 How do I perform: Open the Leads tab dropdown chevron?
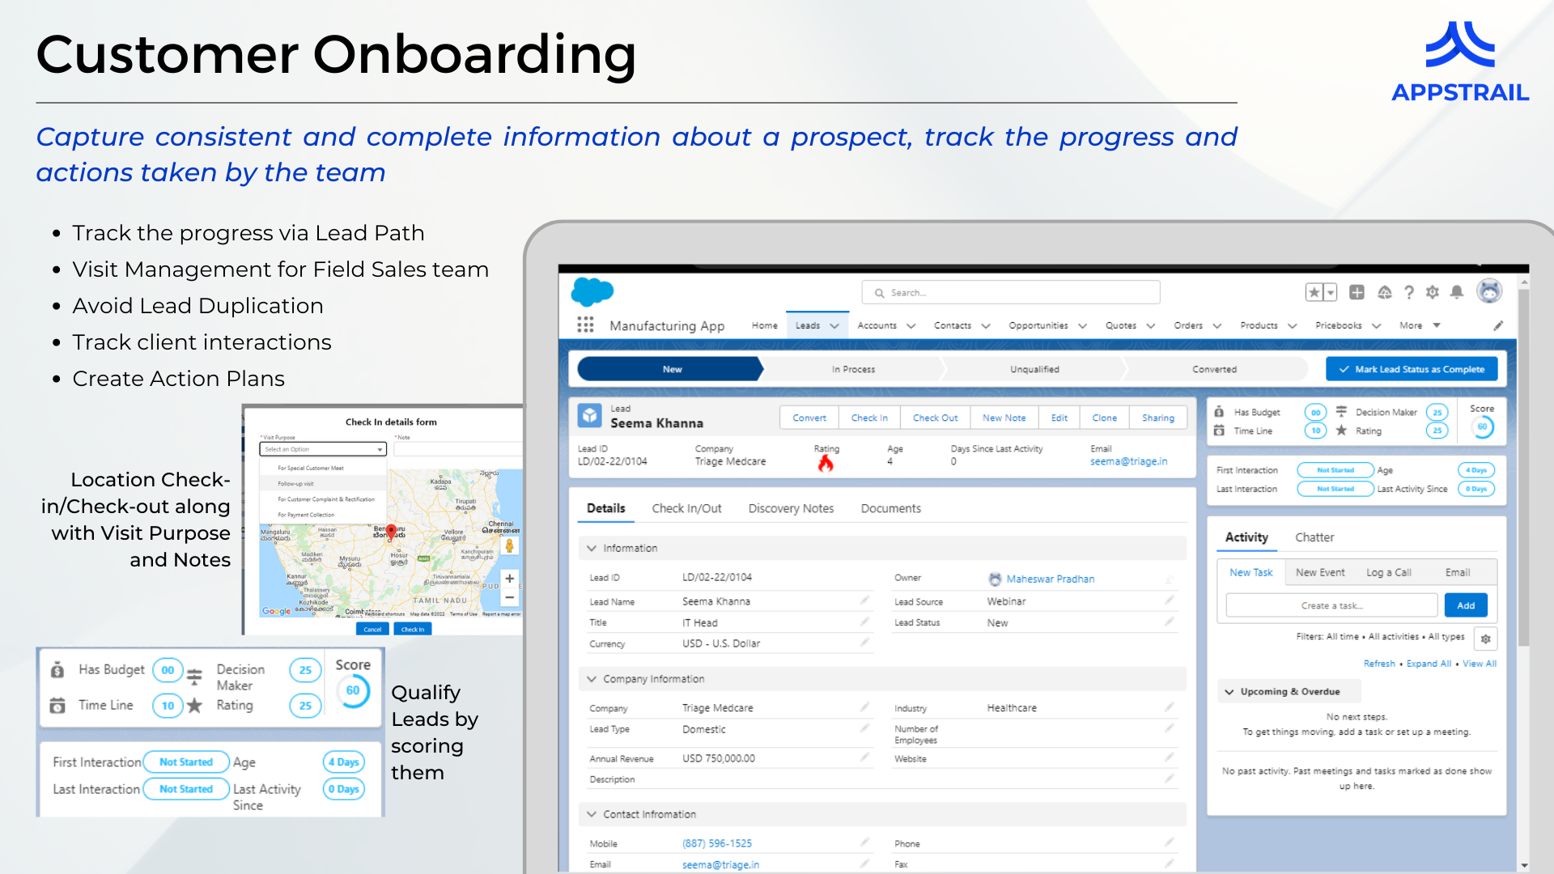[x=834, y=326]
